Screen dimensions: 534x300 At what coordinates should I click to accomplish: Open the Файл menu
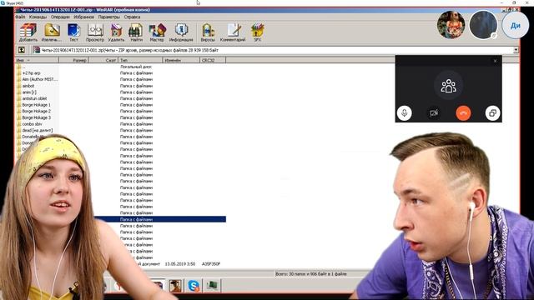(x=20, y=17)
